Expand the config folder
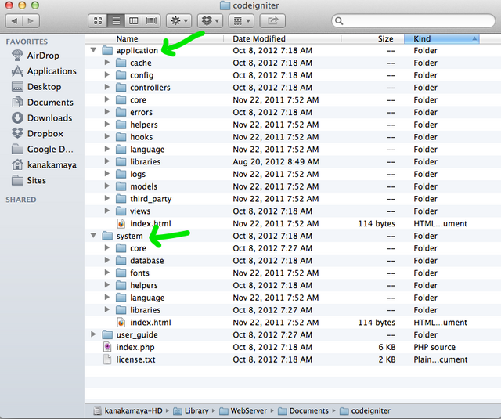This screenshot has height=419, width=501. tap(107, 74)
